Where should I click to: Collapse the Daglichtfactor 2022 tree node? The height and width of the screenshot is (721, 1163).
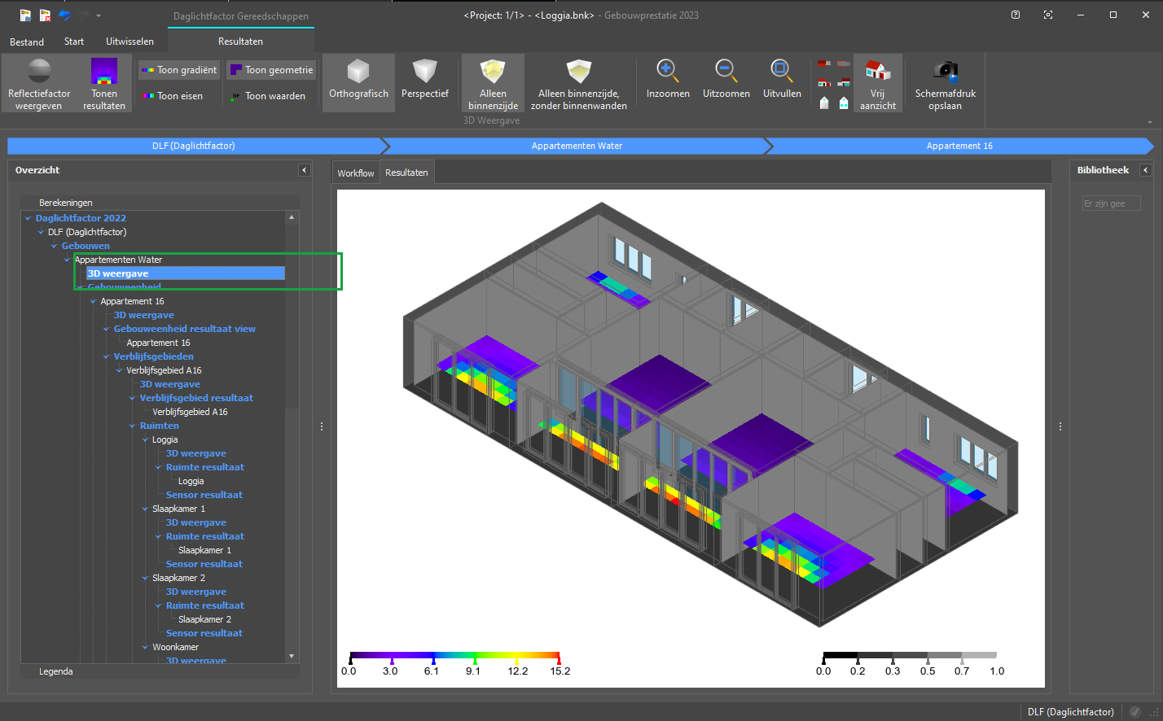coord(29,218)
